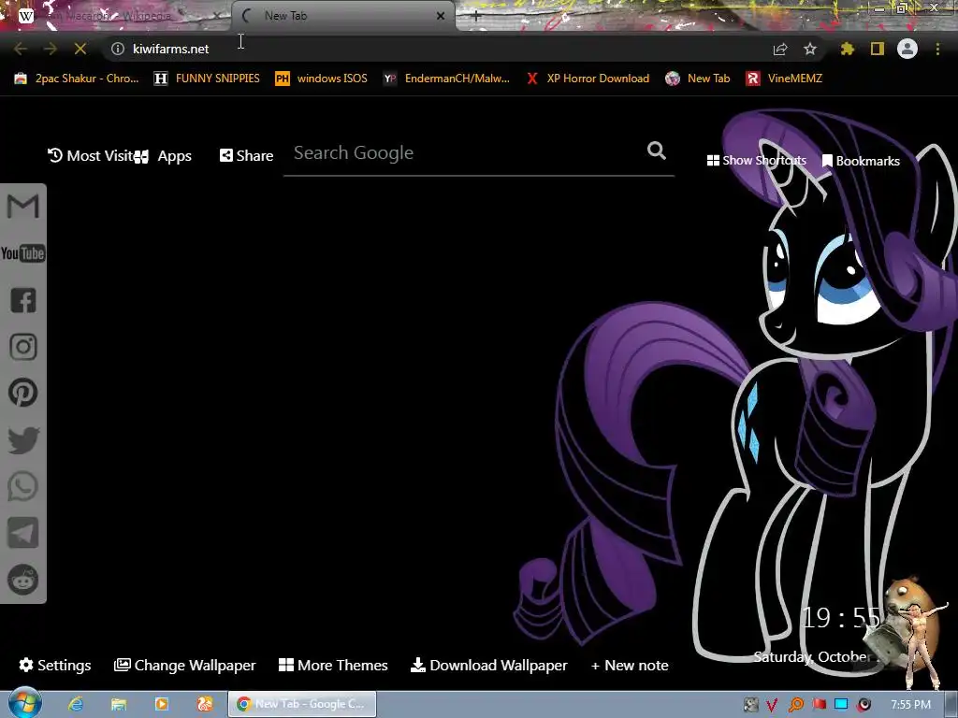The height and width of the screenshot is (718, 958).
Task: Open 2pac Shakur bookmark
Action: pos(77,79)
